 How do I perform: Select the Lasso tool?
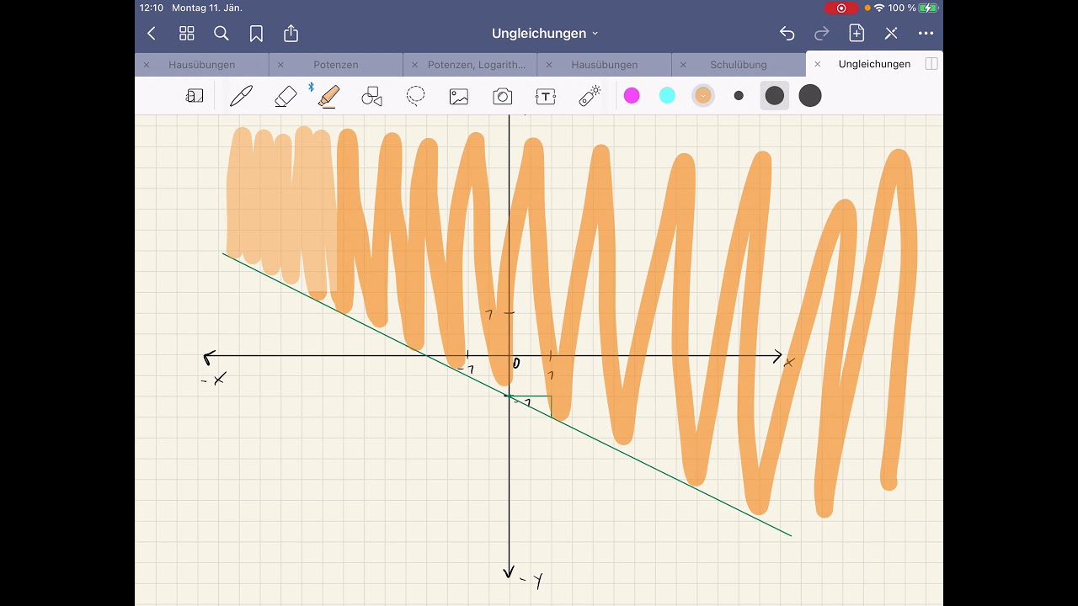click(x=415, y=96)
